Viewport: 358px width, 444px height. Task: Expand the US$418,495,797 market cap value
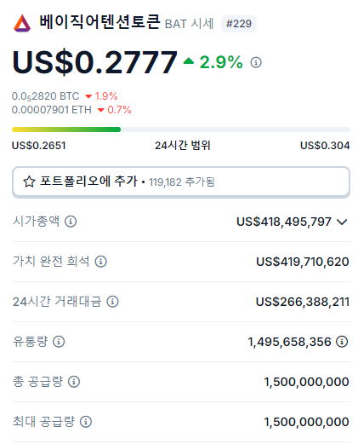click(x=284, y=222)
